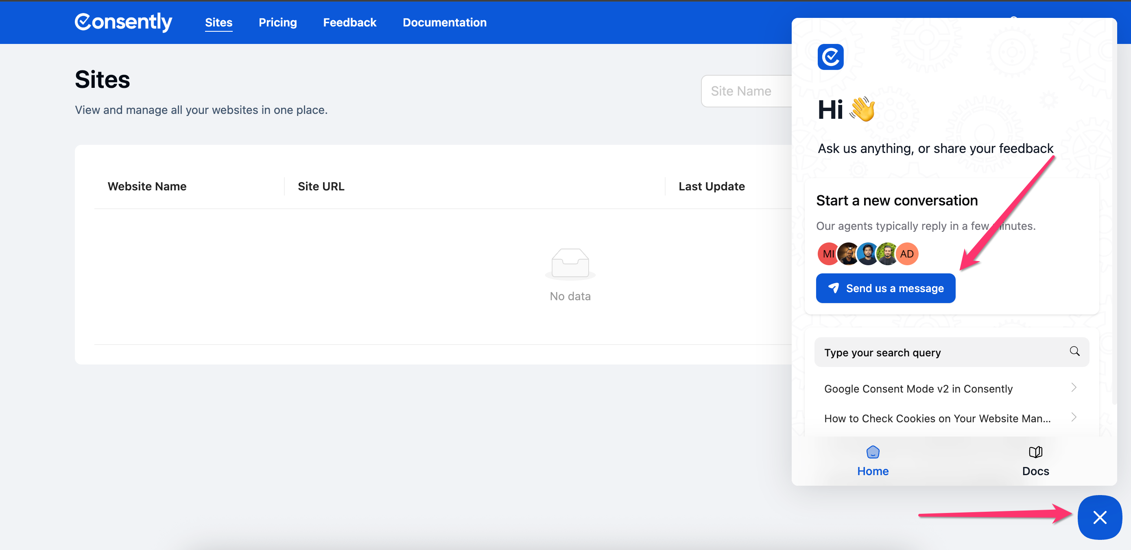1131x550 pixels.
Task: Go to Pricing in top navigation
Action: coord(277,22)
